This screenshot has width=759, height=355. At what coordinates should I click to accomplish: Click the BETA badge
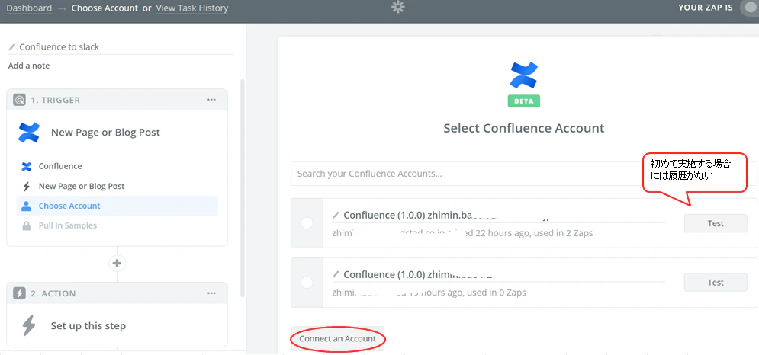click(x=524, y=101)
